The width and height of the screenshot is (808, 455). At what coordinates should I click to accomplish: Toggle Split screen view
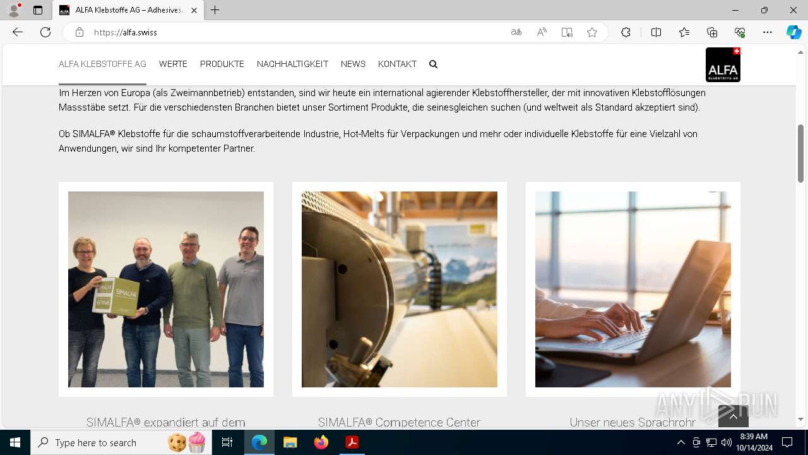point(656,32)
